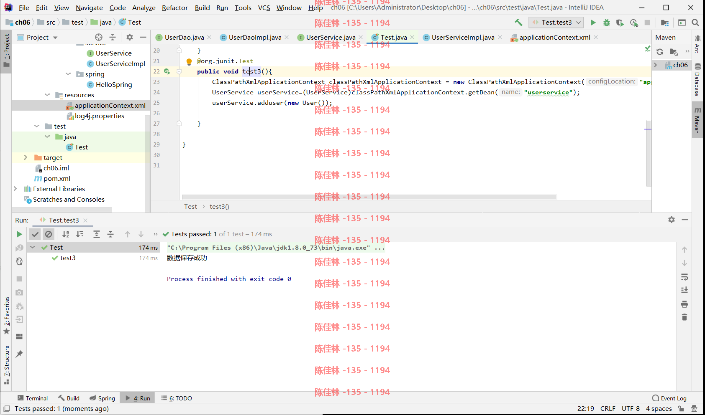
Task: Collapse all in Project panel
Action: coord(113,37)
